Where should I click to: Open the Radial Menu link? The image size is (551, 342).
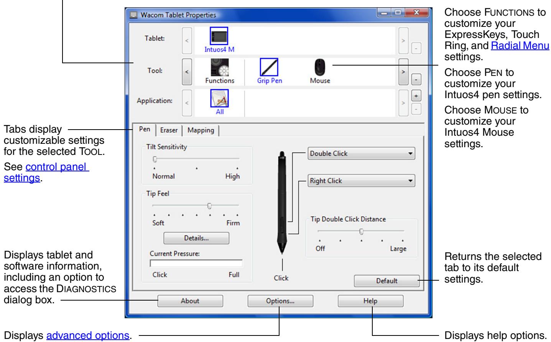coord(520,46)
